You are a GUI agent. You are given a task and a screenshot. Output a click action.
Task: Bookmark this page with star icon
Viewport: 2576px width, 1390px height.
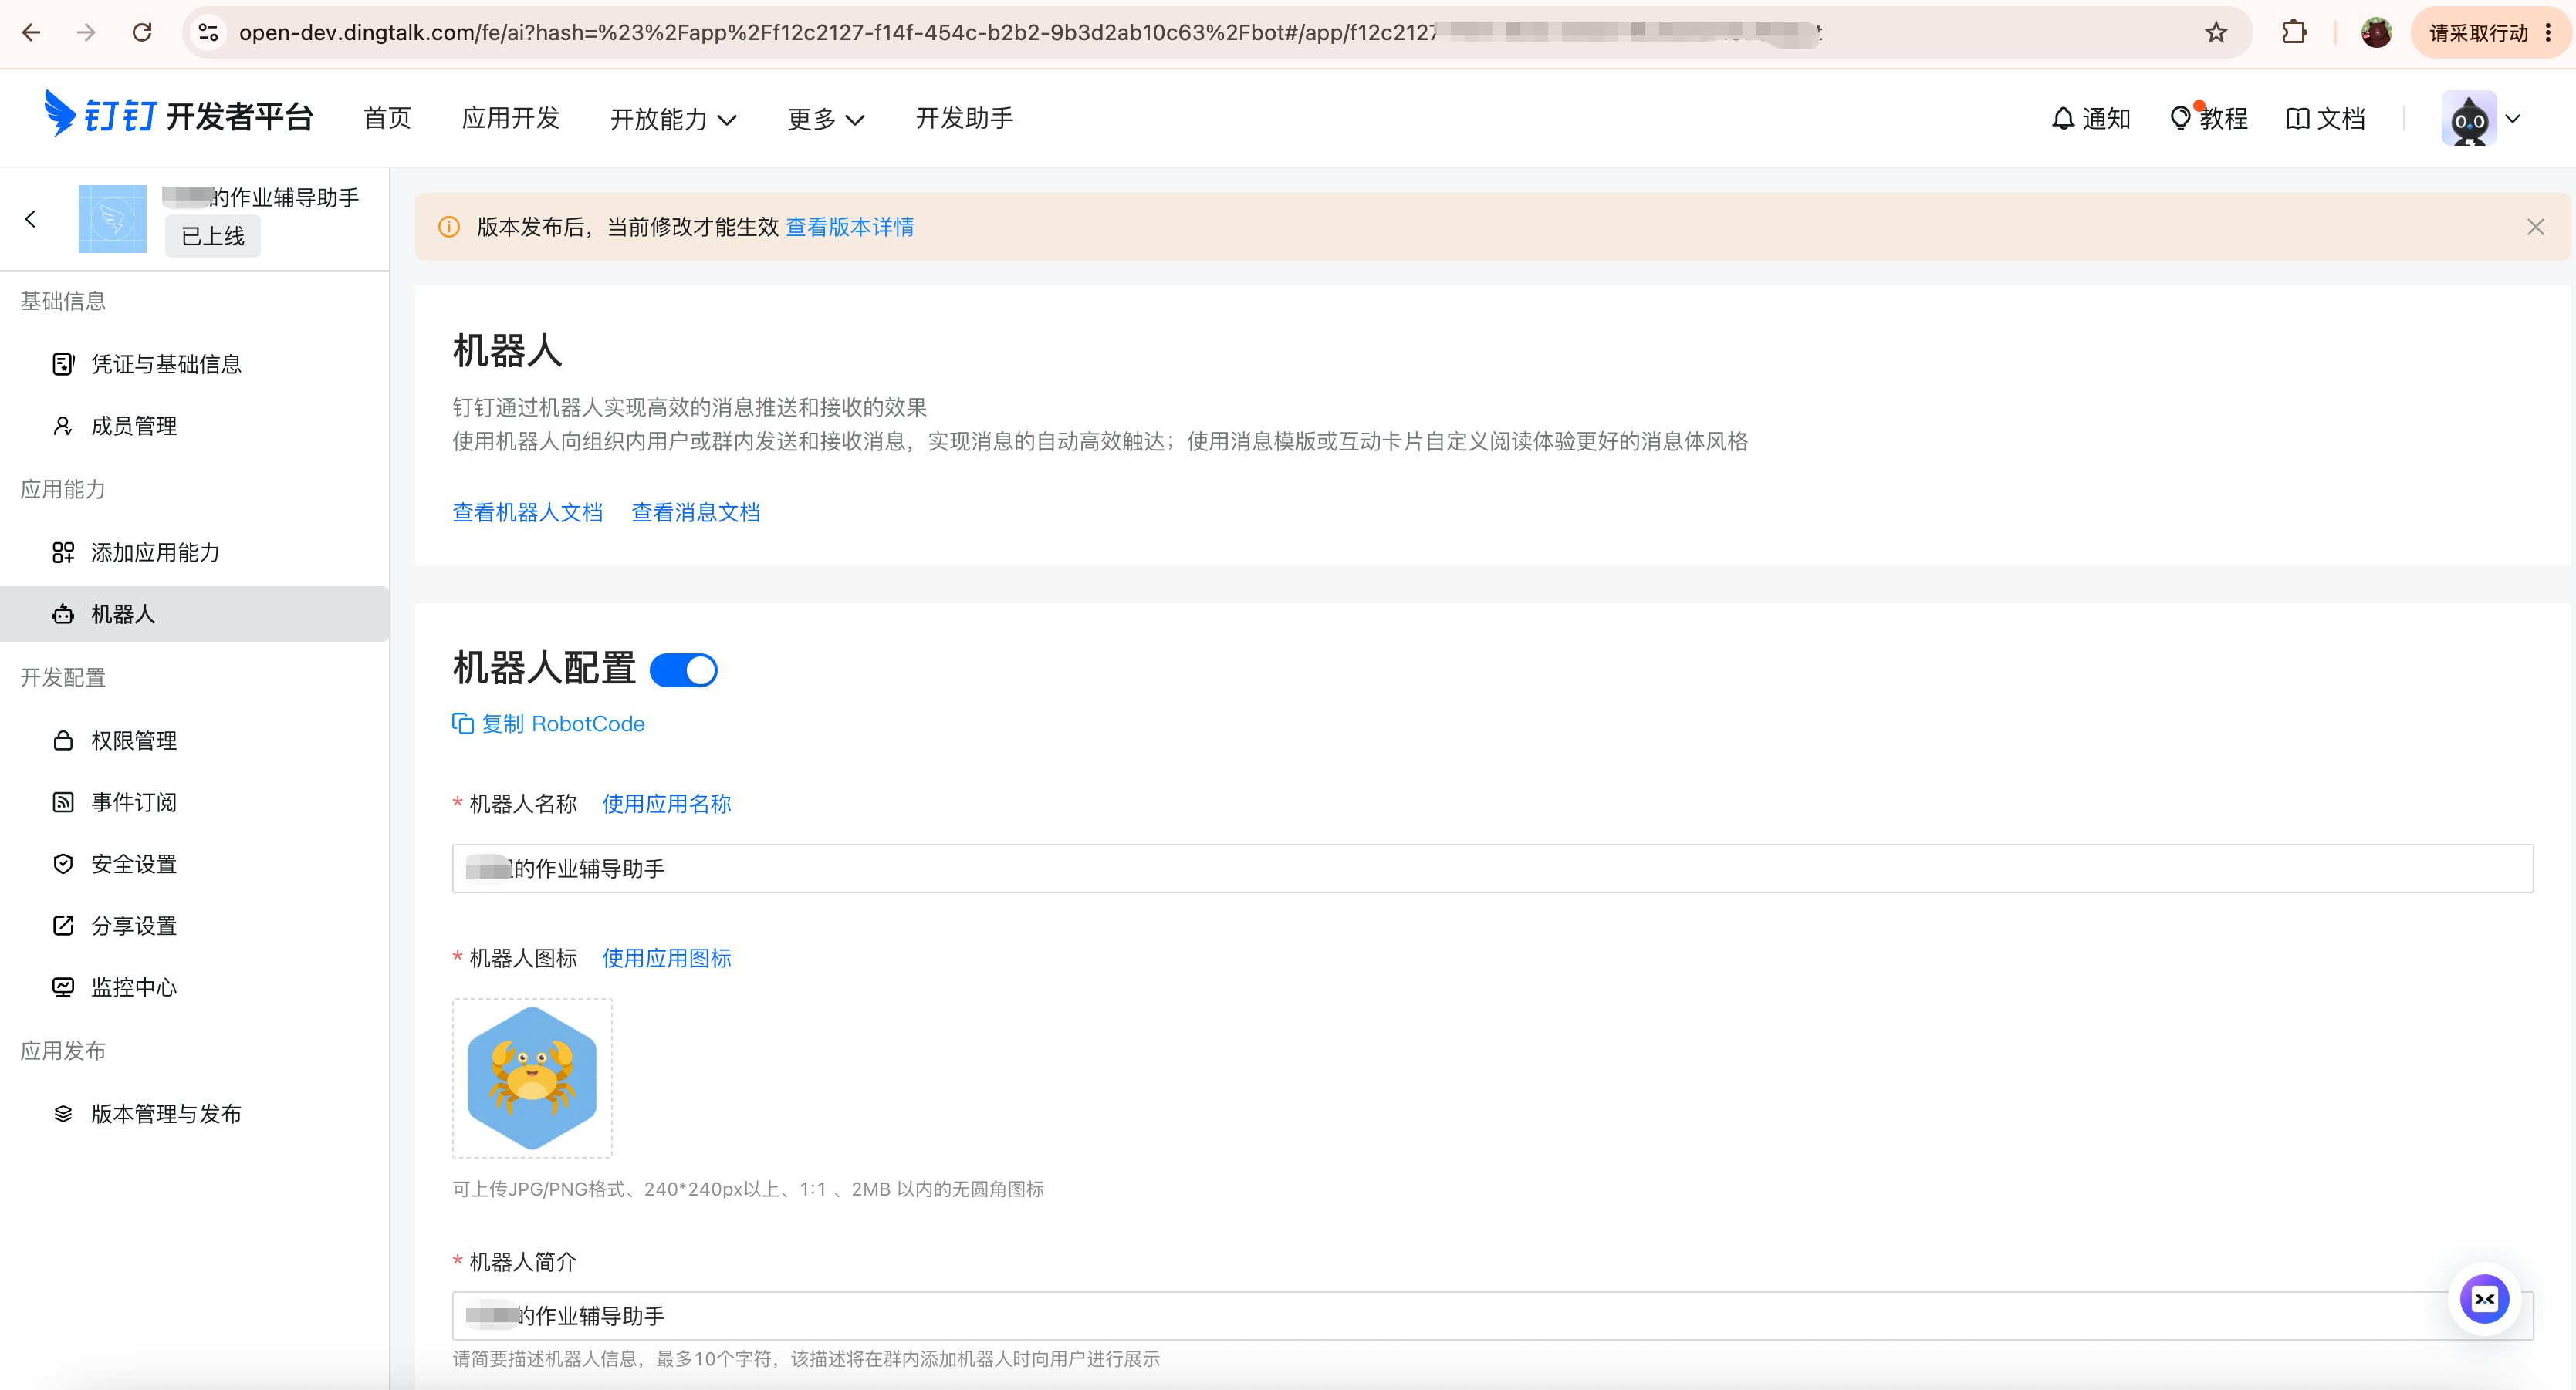[2216, 33]
